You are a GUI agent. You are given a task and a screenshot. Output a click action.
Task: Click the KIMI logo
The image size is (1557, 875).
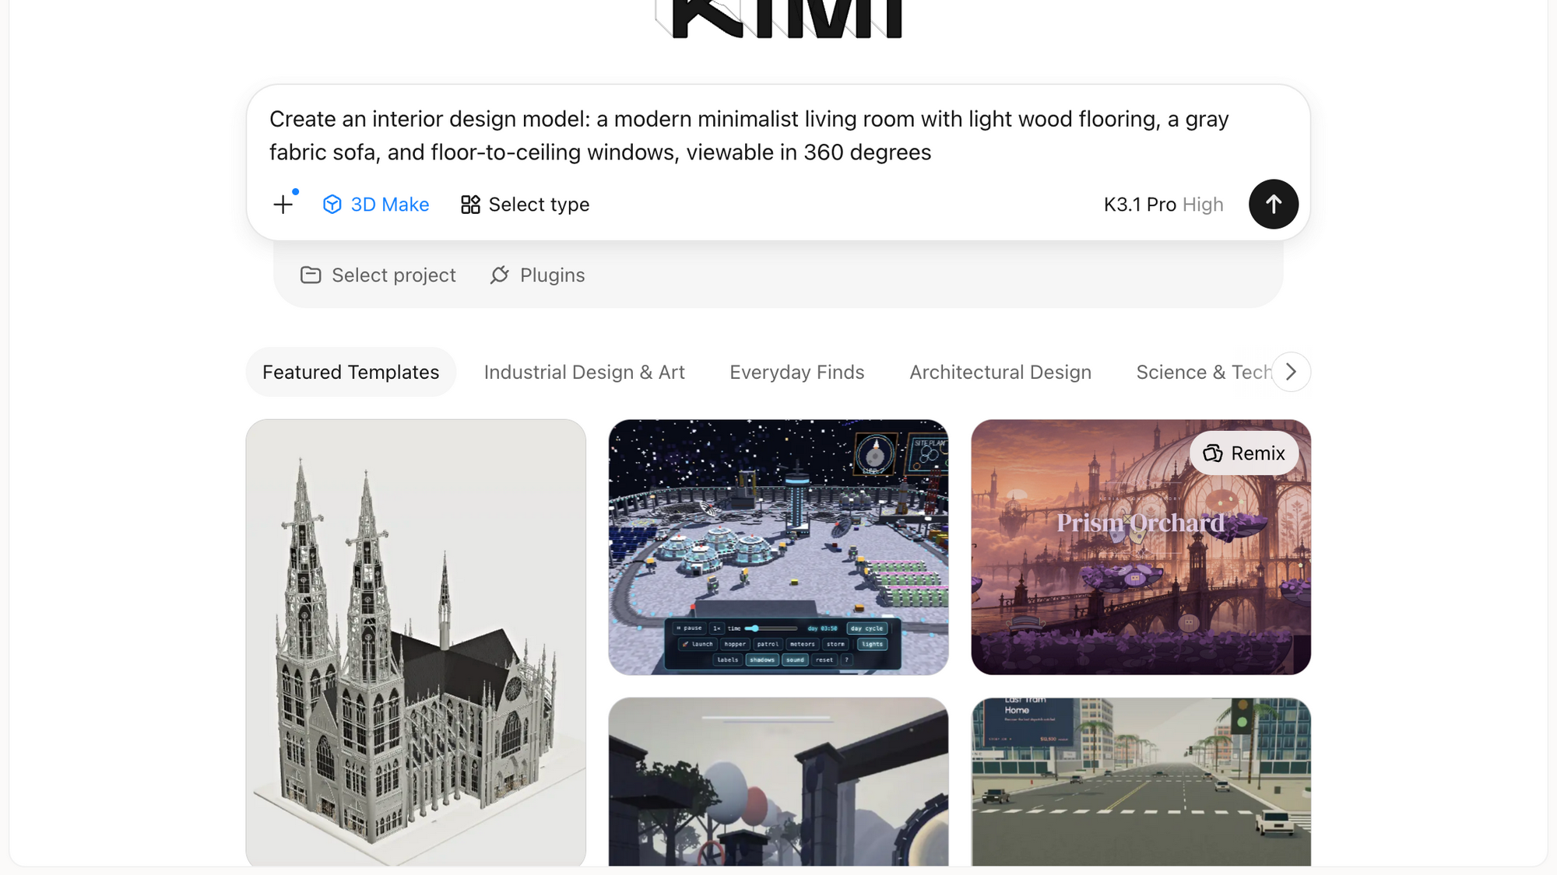click(x=778, y=19)
